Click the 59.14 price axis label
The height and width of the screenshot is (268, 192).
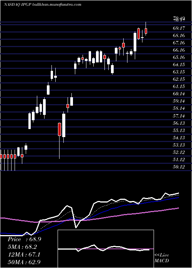(179, 101)
